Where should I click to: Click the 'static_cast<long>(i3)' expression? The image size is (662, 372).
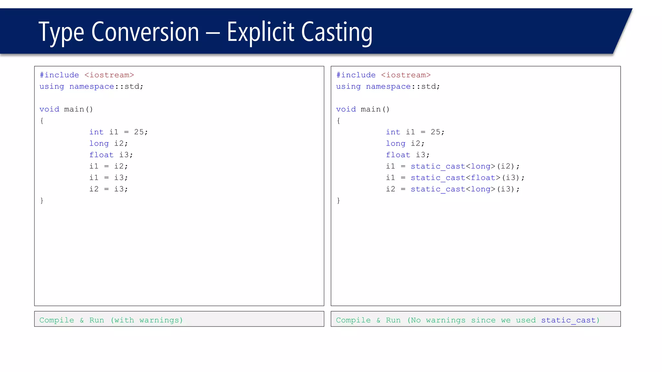[x=462, y=189]
